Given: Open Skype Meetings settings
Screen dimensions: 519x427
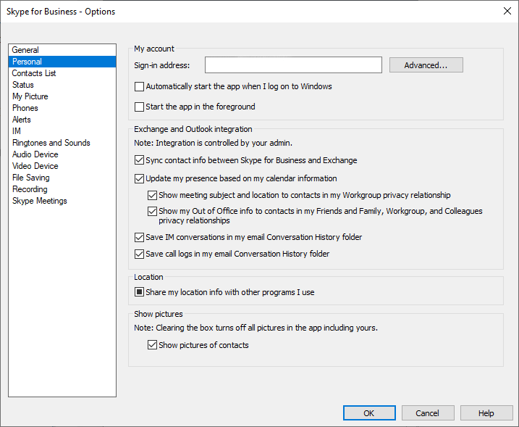Looking at the screenshot, I should [40, 201].
